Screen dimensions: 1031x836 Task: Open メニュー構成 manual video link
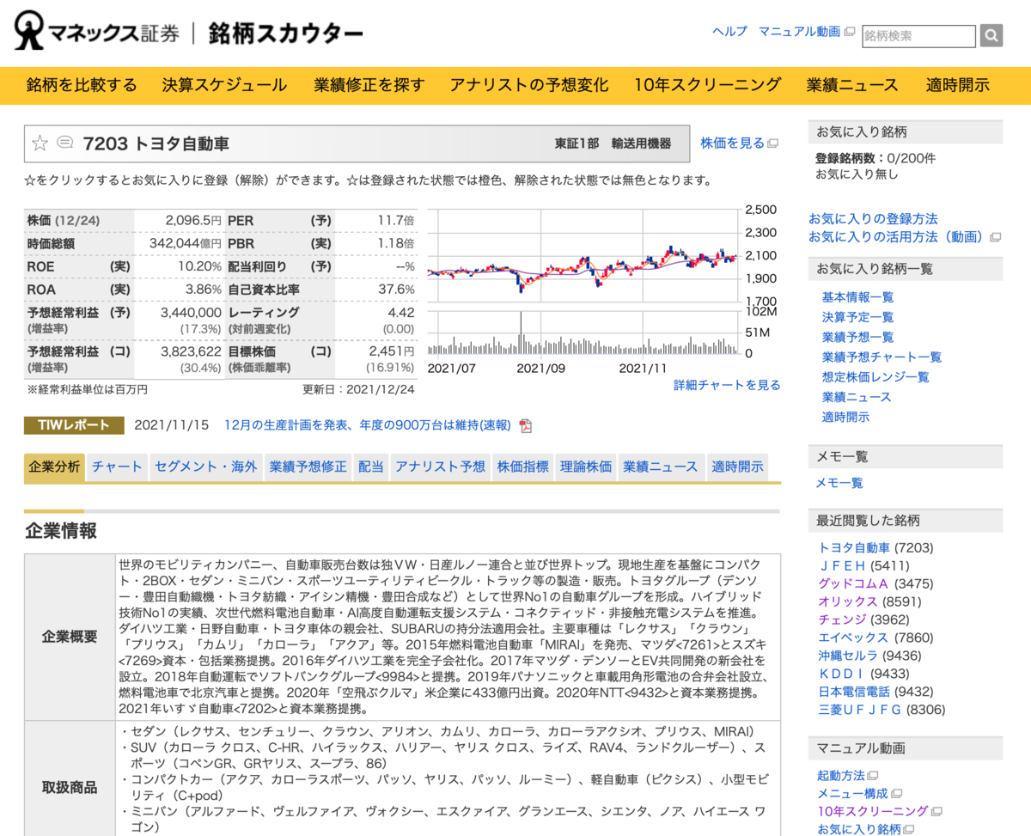[853, 794]
